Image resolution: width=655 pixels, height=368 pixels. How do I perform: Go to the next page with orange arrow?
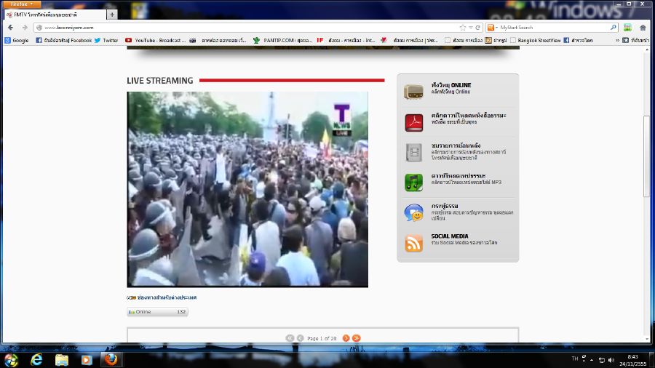(x=346, y=338)
